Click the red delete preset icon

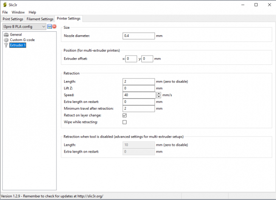tap(54, 27)
